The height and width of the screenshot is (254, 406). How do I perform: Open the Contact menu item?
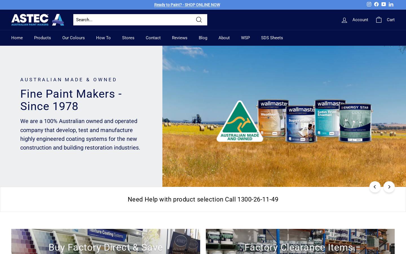click(153, 38)
